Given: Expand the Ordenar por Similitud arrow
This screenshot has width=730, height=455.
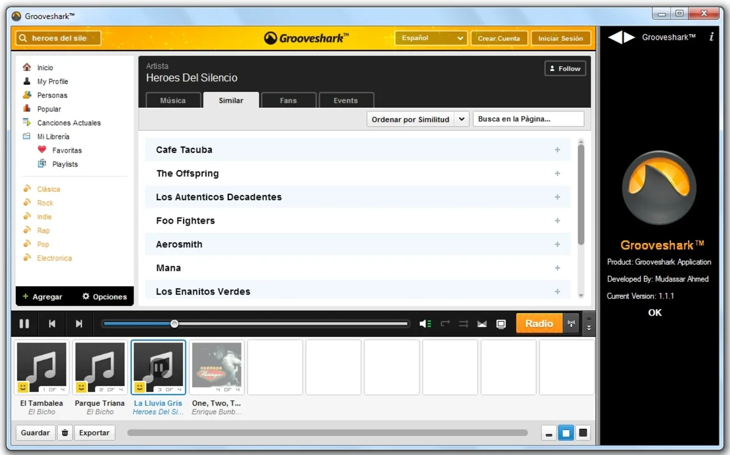Looking at the screenshot, I should [462, 119].
